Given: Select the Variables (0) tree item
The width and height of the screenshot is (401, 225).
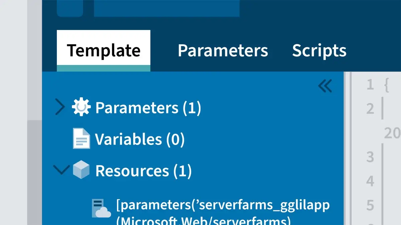Looking at the screenshot, I should pyautogui.click(x=140, y=139).
